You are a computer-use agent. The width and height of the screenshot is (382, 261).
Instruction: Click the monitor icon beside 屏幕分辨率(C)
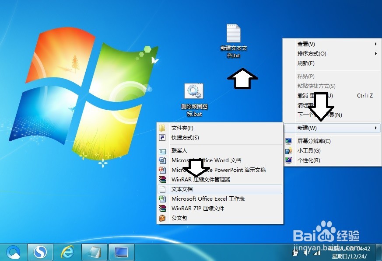pos(288,141)
